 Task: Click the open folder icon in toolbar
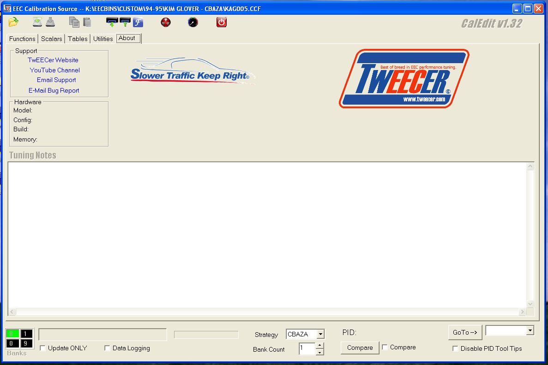pyautogui.click(x=13, y=22)
